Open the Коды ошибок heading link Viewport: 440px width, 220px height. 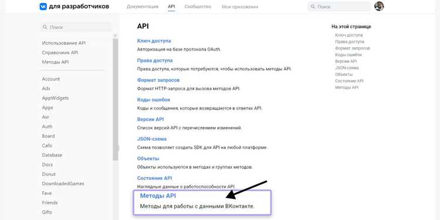pos(154,100)
